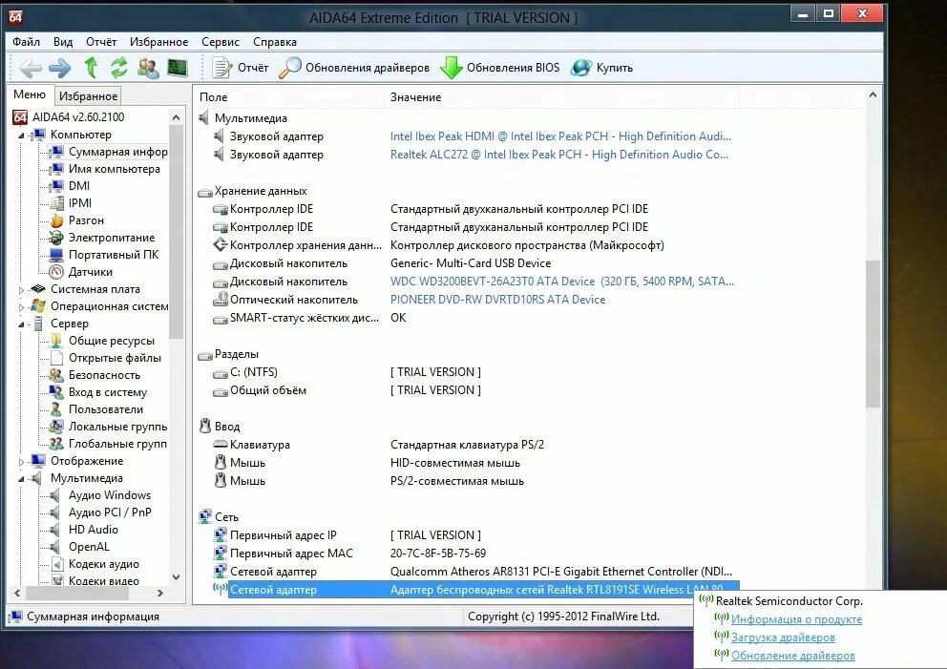Open the Сервис menu
The height and width of the screenshot is (669, 947).
(x=221, y=42)
